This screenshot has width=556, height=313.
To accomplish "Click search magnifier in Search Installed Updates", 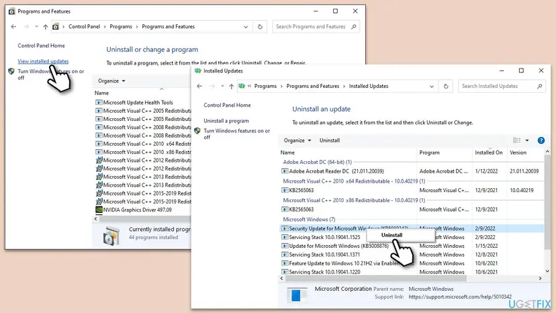I will 539,86.
